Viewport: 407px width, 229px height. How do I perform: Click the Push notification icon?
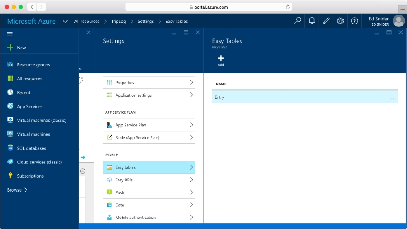point(109,192)
